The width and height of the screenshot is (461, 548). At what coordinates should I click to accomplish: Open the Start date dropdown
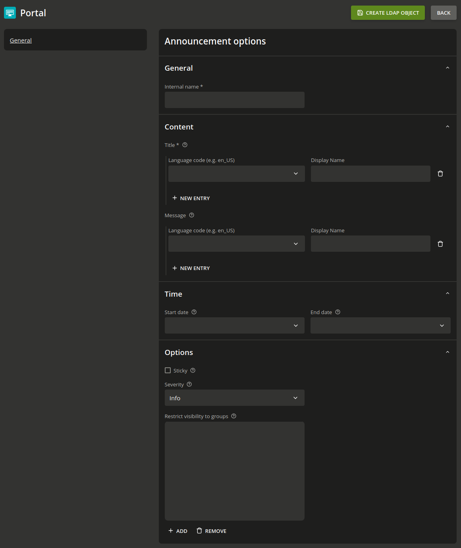(234, 325)
